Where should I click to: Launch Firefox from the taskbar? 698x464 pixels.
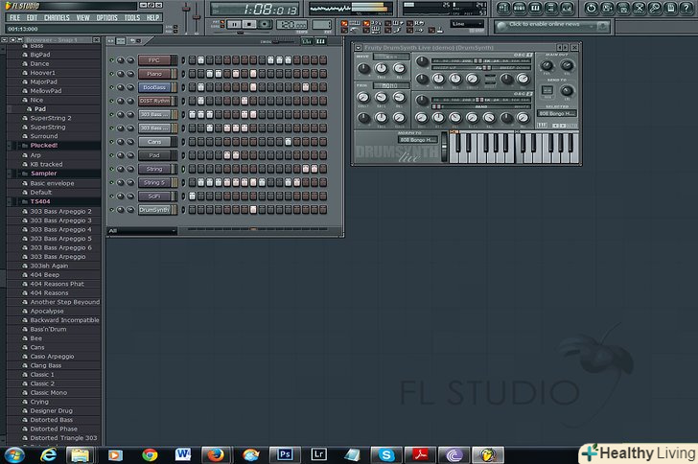click(x=217, y=453)
